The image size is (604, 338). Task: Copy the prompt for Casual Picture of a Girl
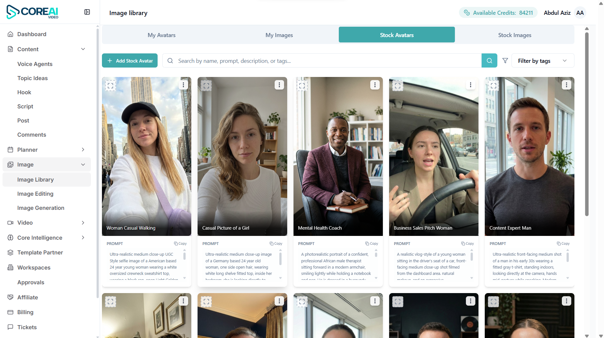click(x=276, y=243)
